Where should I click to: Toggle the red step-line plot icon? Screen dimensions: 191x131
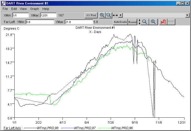point(163,22)
